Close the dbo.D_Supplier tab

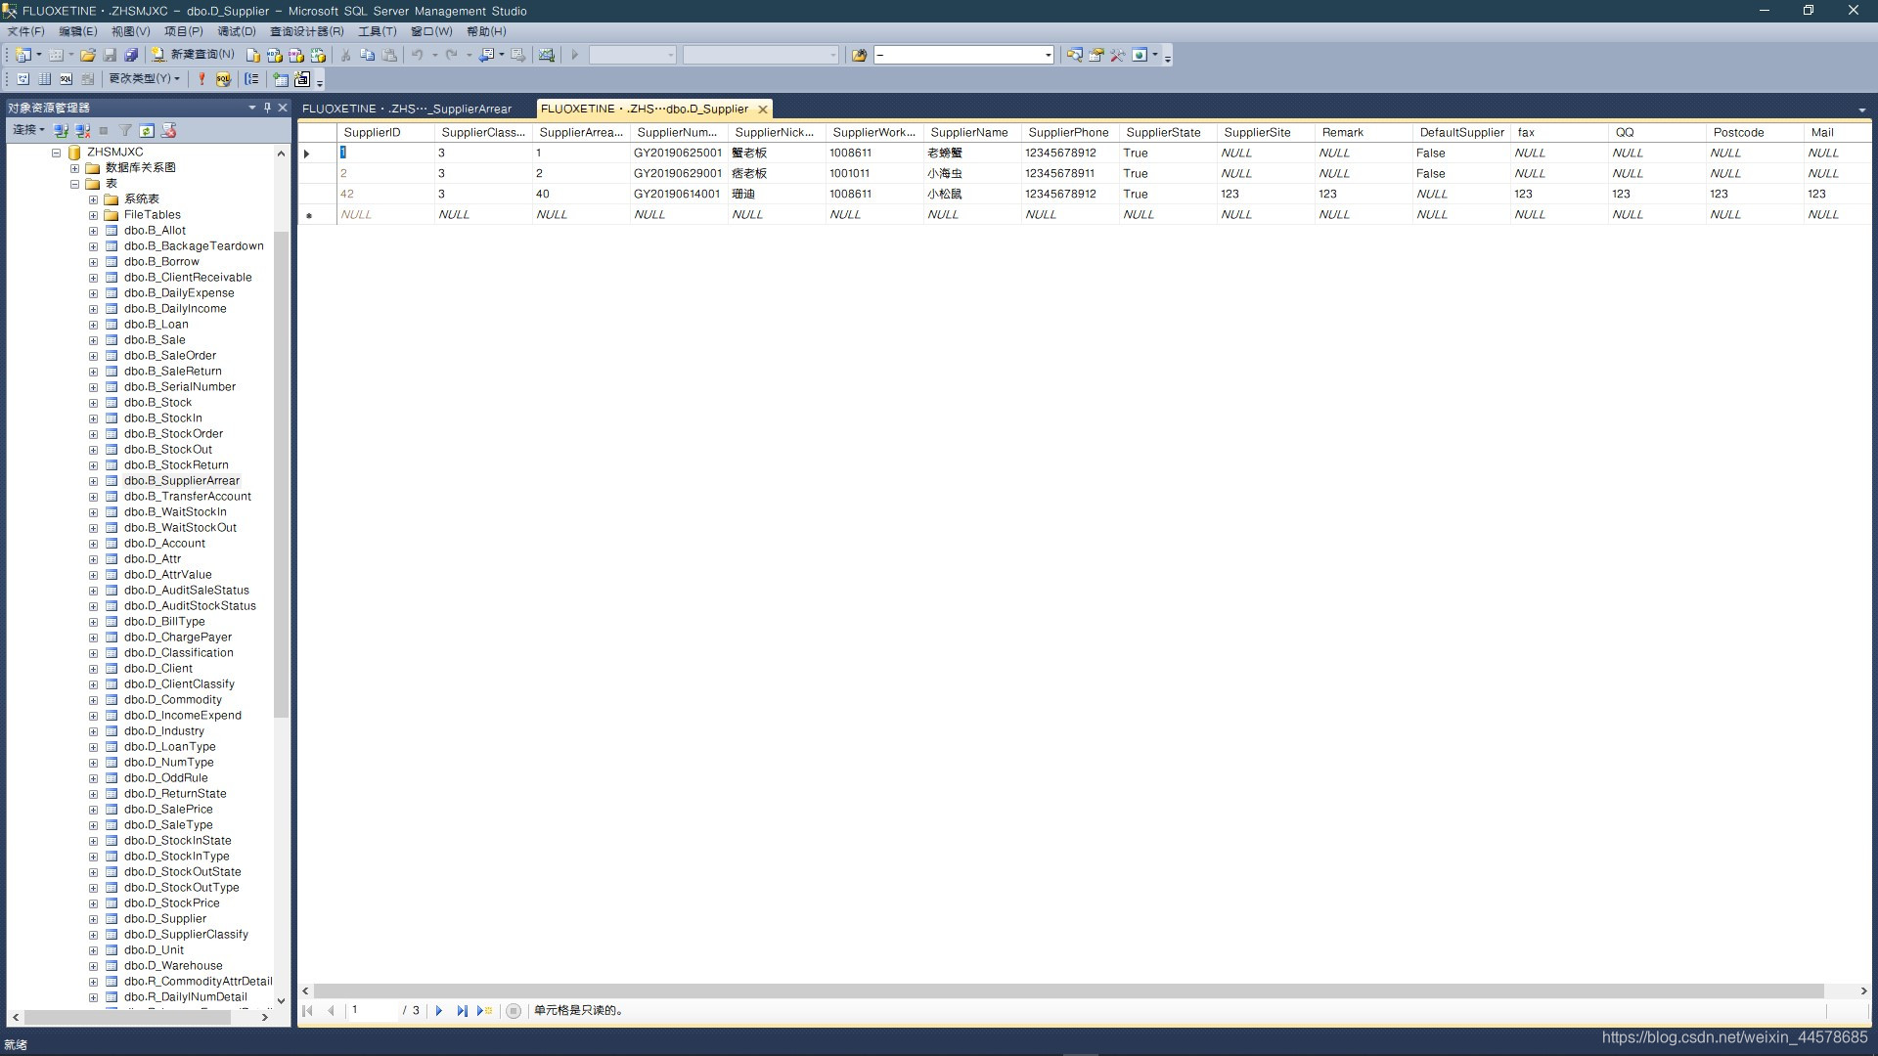click(x=763, y=110)
